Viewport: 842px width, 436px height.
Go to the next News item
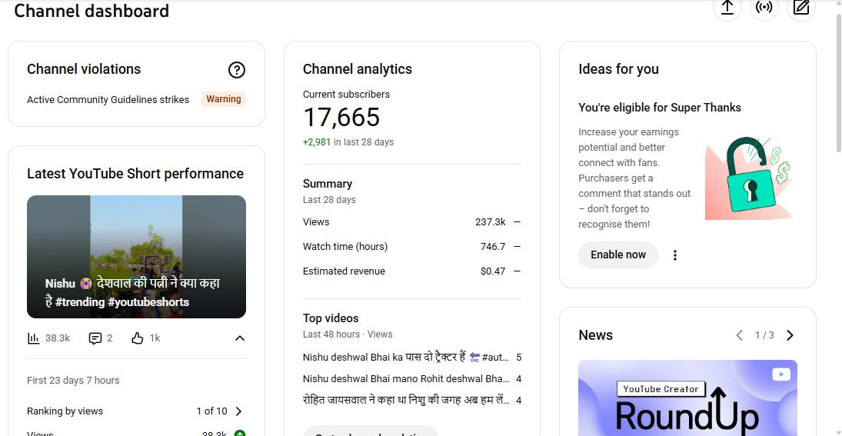click(790, 335)
